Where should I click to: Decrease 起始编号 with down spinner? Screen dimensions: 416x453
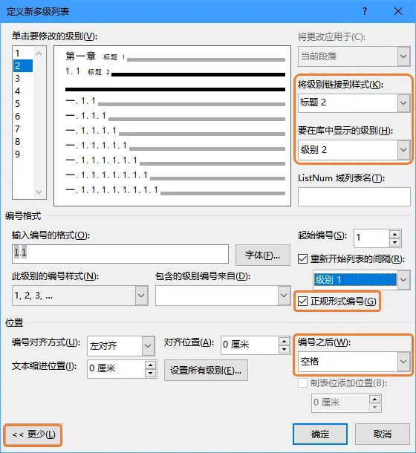tap(395, 242)
